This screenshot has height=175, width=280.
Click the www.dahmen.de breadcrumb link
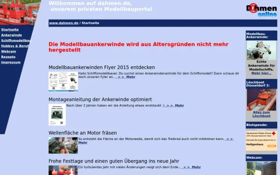[x=64, y=23]
